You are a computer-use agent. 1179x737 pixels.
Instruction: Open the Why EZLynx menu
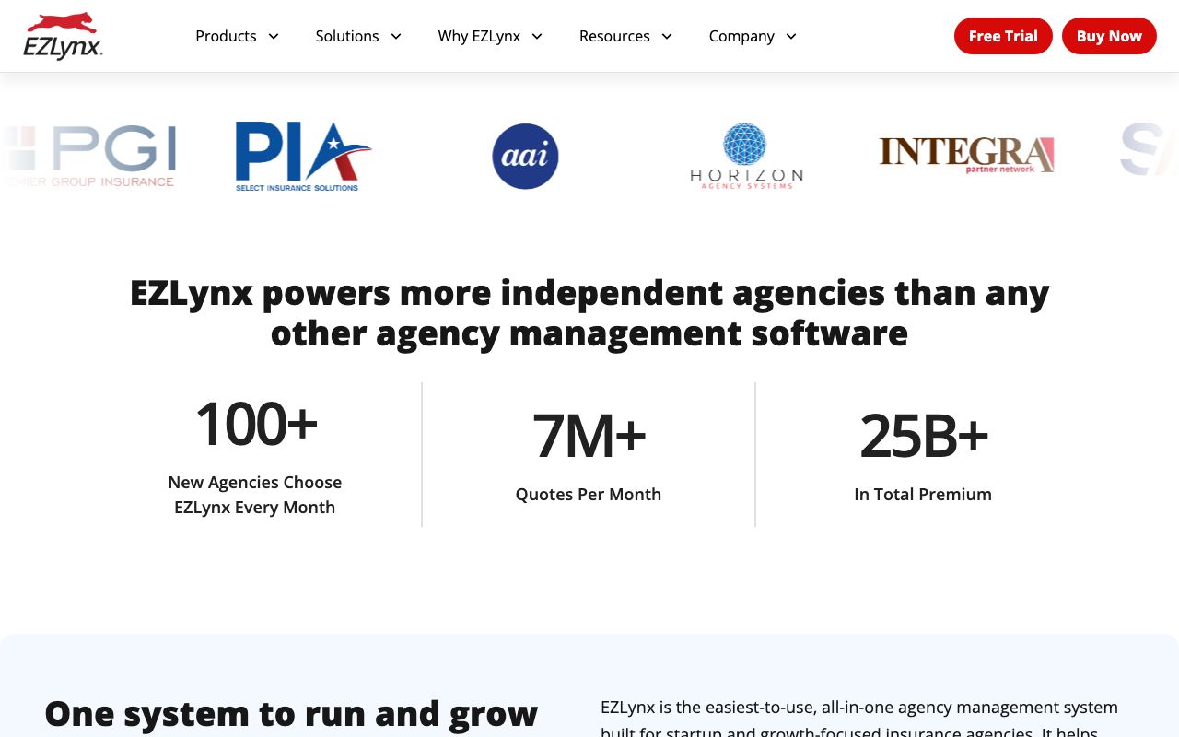[479, 36]
